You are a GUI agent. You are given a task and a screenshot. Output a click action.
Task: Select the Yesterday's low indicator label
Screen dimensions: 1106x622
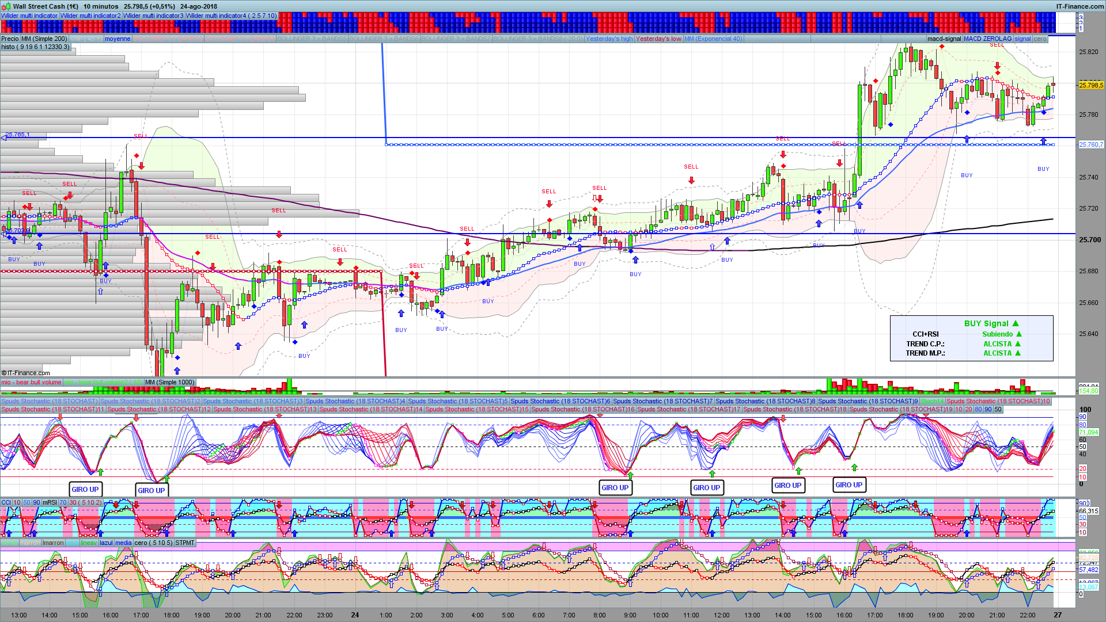(658, 39)
